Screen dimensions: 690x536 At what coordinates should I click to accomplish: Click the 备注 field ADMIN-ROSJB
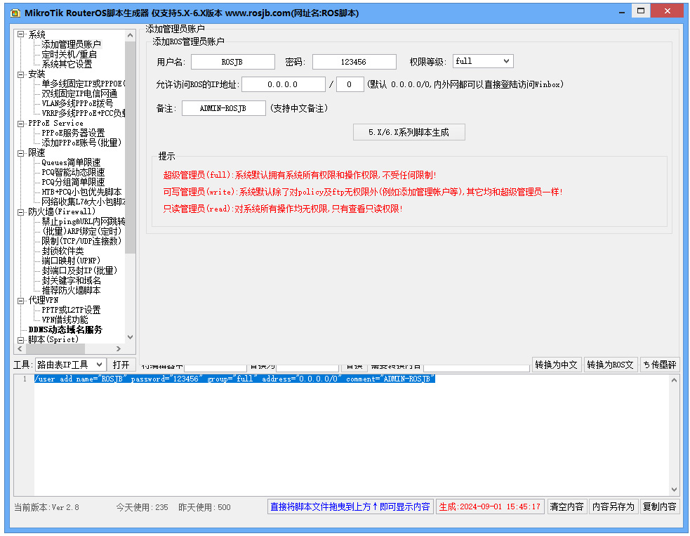[x=223, y=108]
